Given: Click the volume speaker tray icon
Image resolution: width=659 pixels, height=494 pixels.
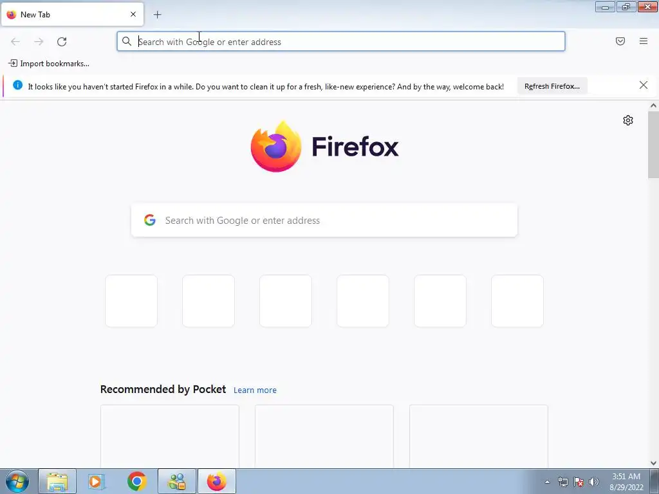Looking at the screenshot, I should (x=594, y=482).
